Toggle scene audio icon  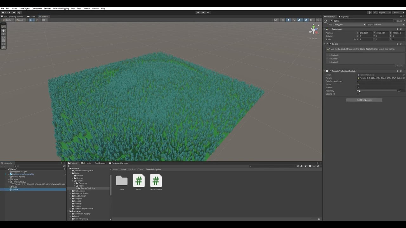(294, 20)
